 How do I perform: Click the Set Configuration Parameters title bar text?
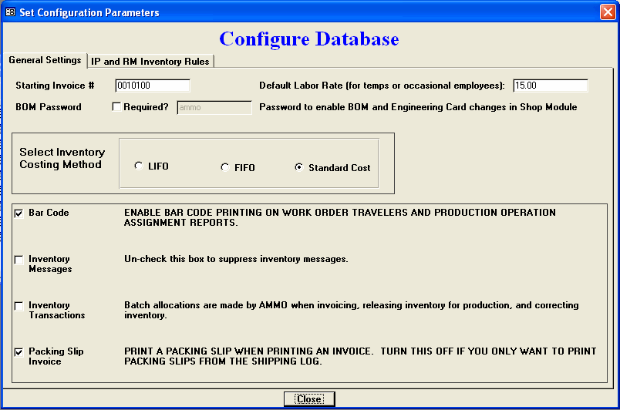(89, 12)
